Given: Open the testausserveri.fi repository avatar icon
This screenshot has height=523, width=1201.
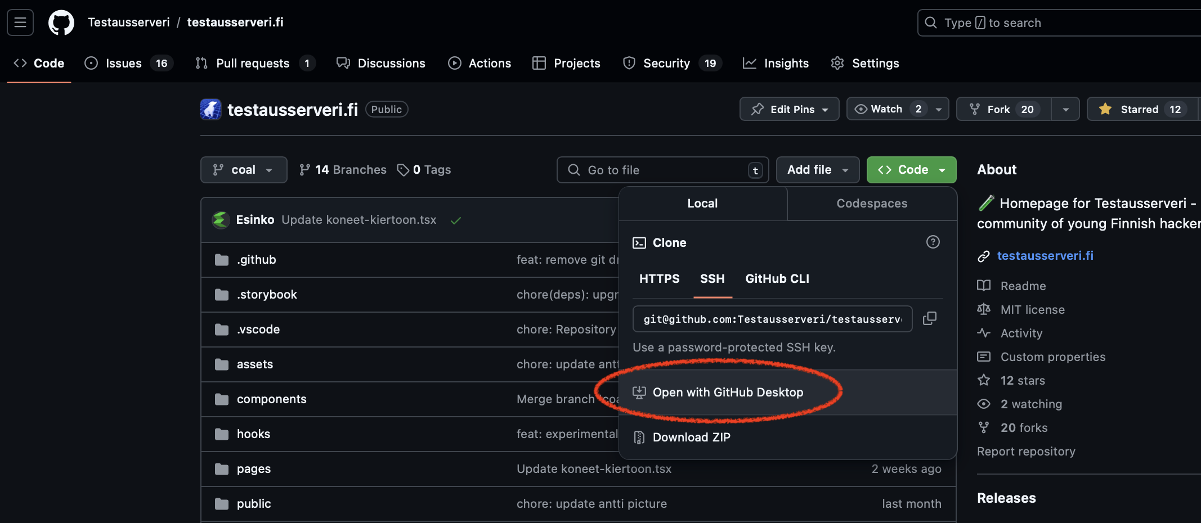Looking at the screenshot, I should 210,109.
